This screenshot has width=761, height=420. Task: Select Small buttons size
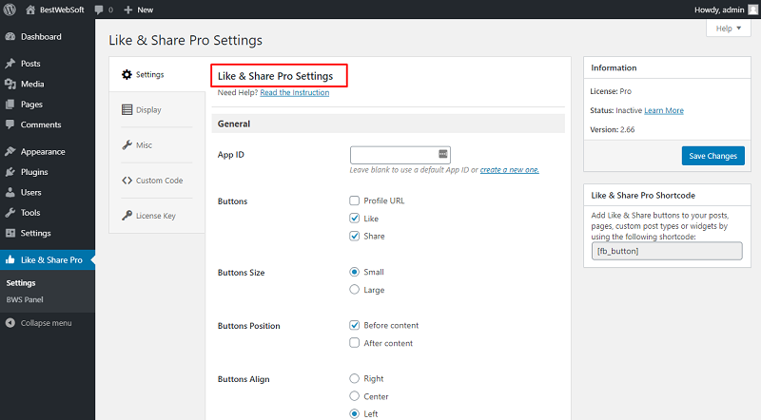(x=354, y=272)
